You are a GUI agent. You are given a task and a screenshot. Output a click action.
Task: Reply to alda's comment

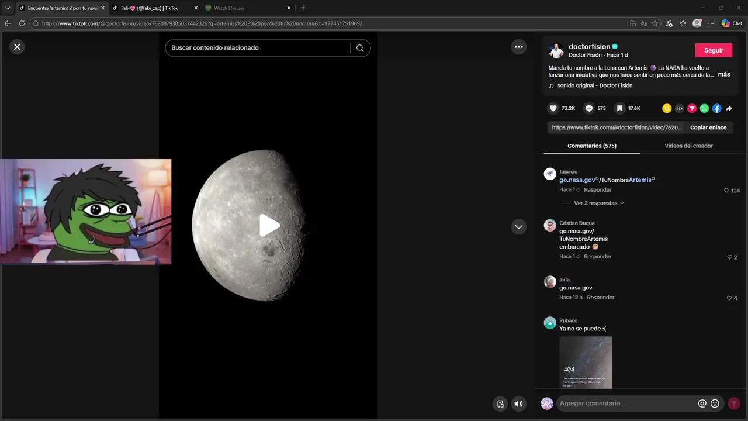click(600, 298)
